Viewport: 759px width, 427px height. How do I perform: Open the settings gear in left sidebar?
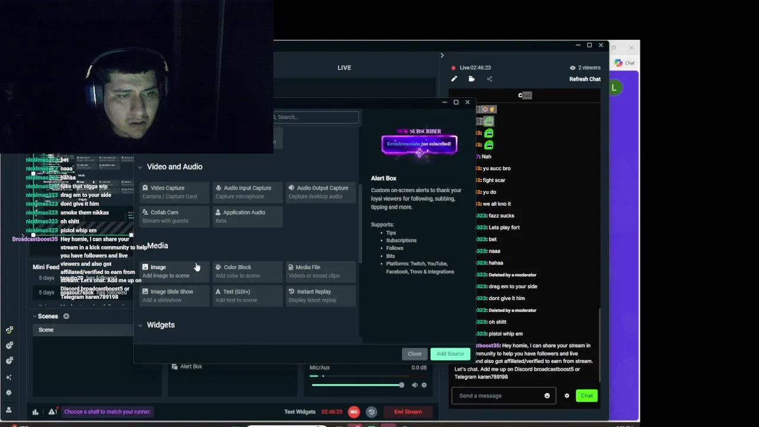pyautogui.click(x=8, y=393)
